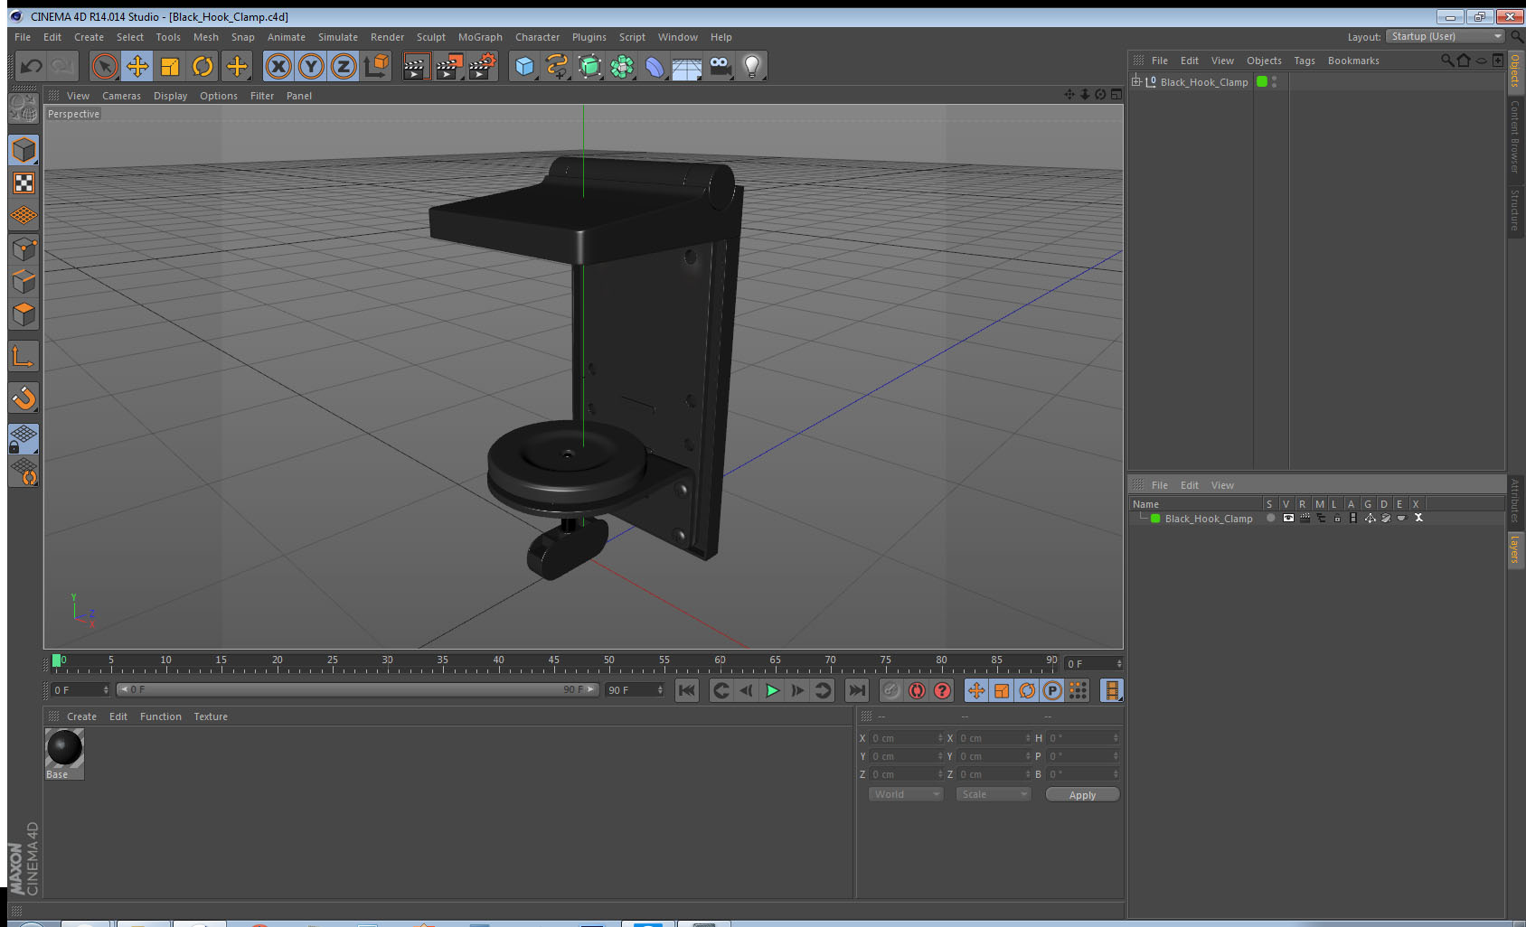Open the Sculpt menu

430,37
